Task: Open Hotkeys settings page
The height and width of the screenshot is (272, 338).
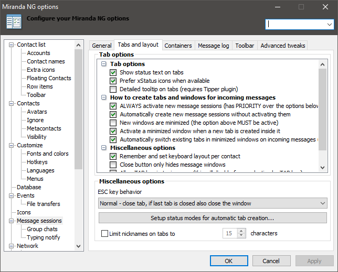Action: click(37, 162)
